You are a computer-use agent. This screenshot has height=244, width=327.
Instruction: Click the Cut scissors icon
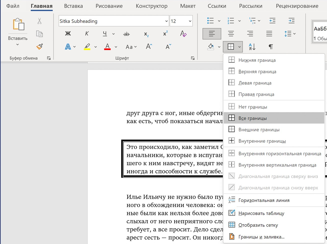pos(39,21)
